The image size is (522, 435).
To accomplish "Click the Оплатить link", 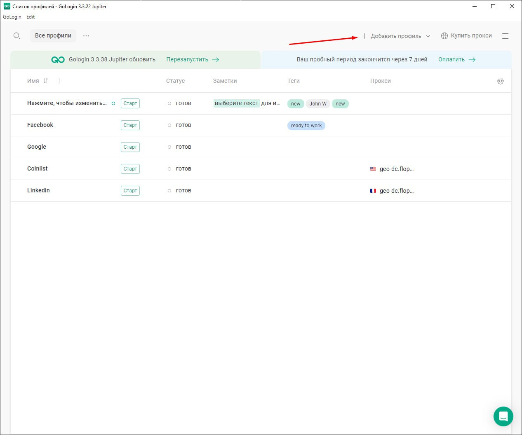I will coord(451,59).
